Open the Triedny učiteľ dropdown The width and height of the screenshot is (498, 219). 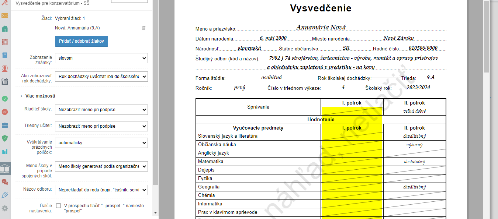[101, 126]
